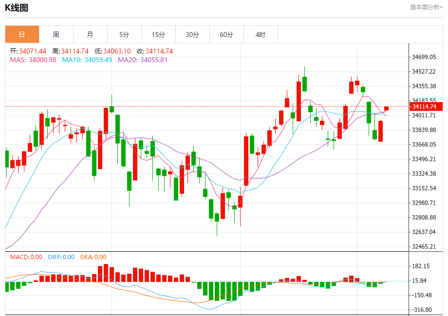Open the 4时 interval tab
448x316 pixels.
(261, 35)
